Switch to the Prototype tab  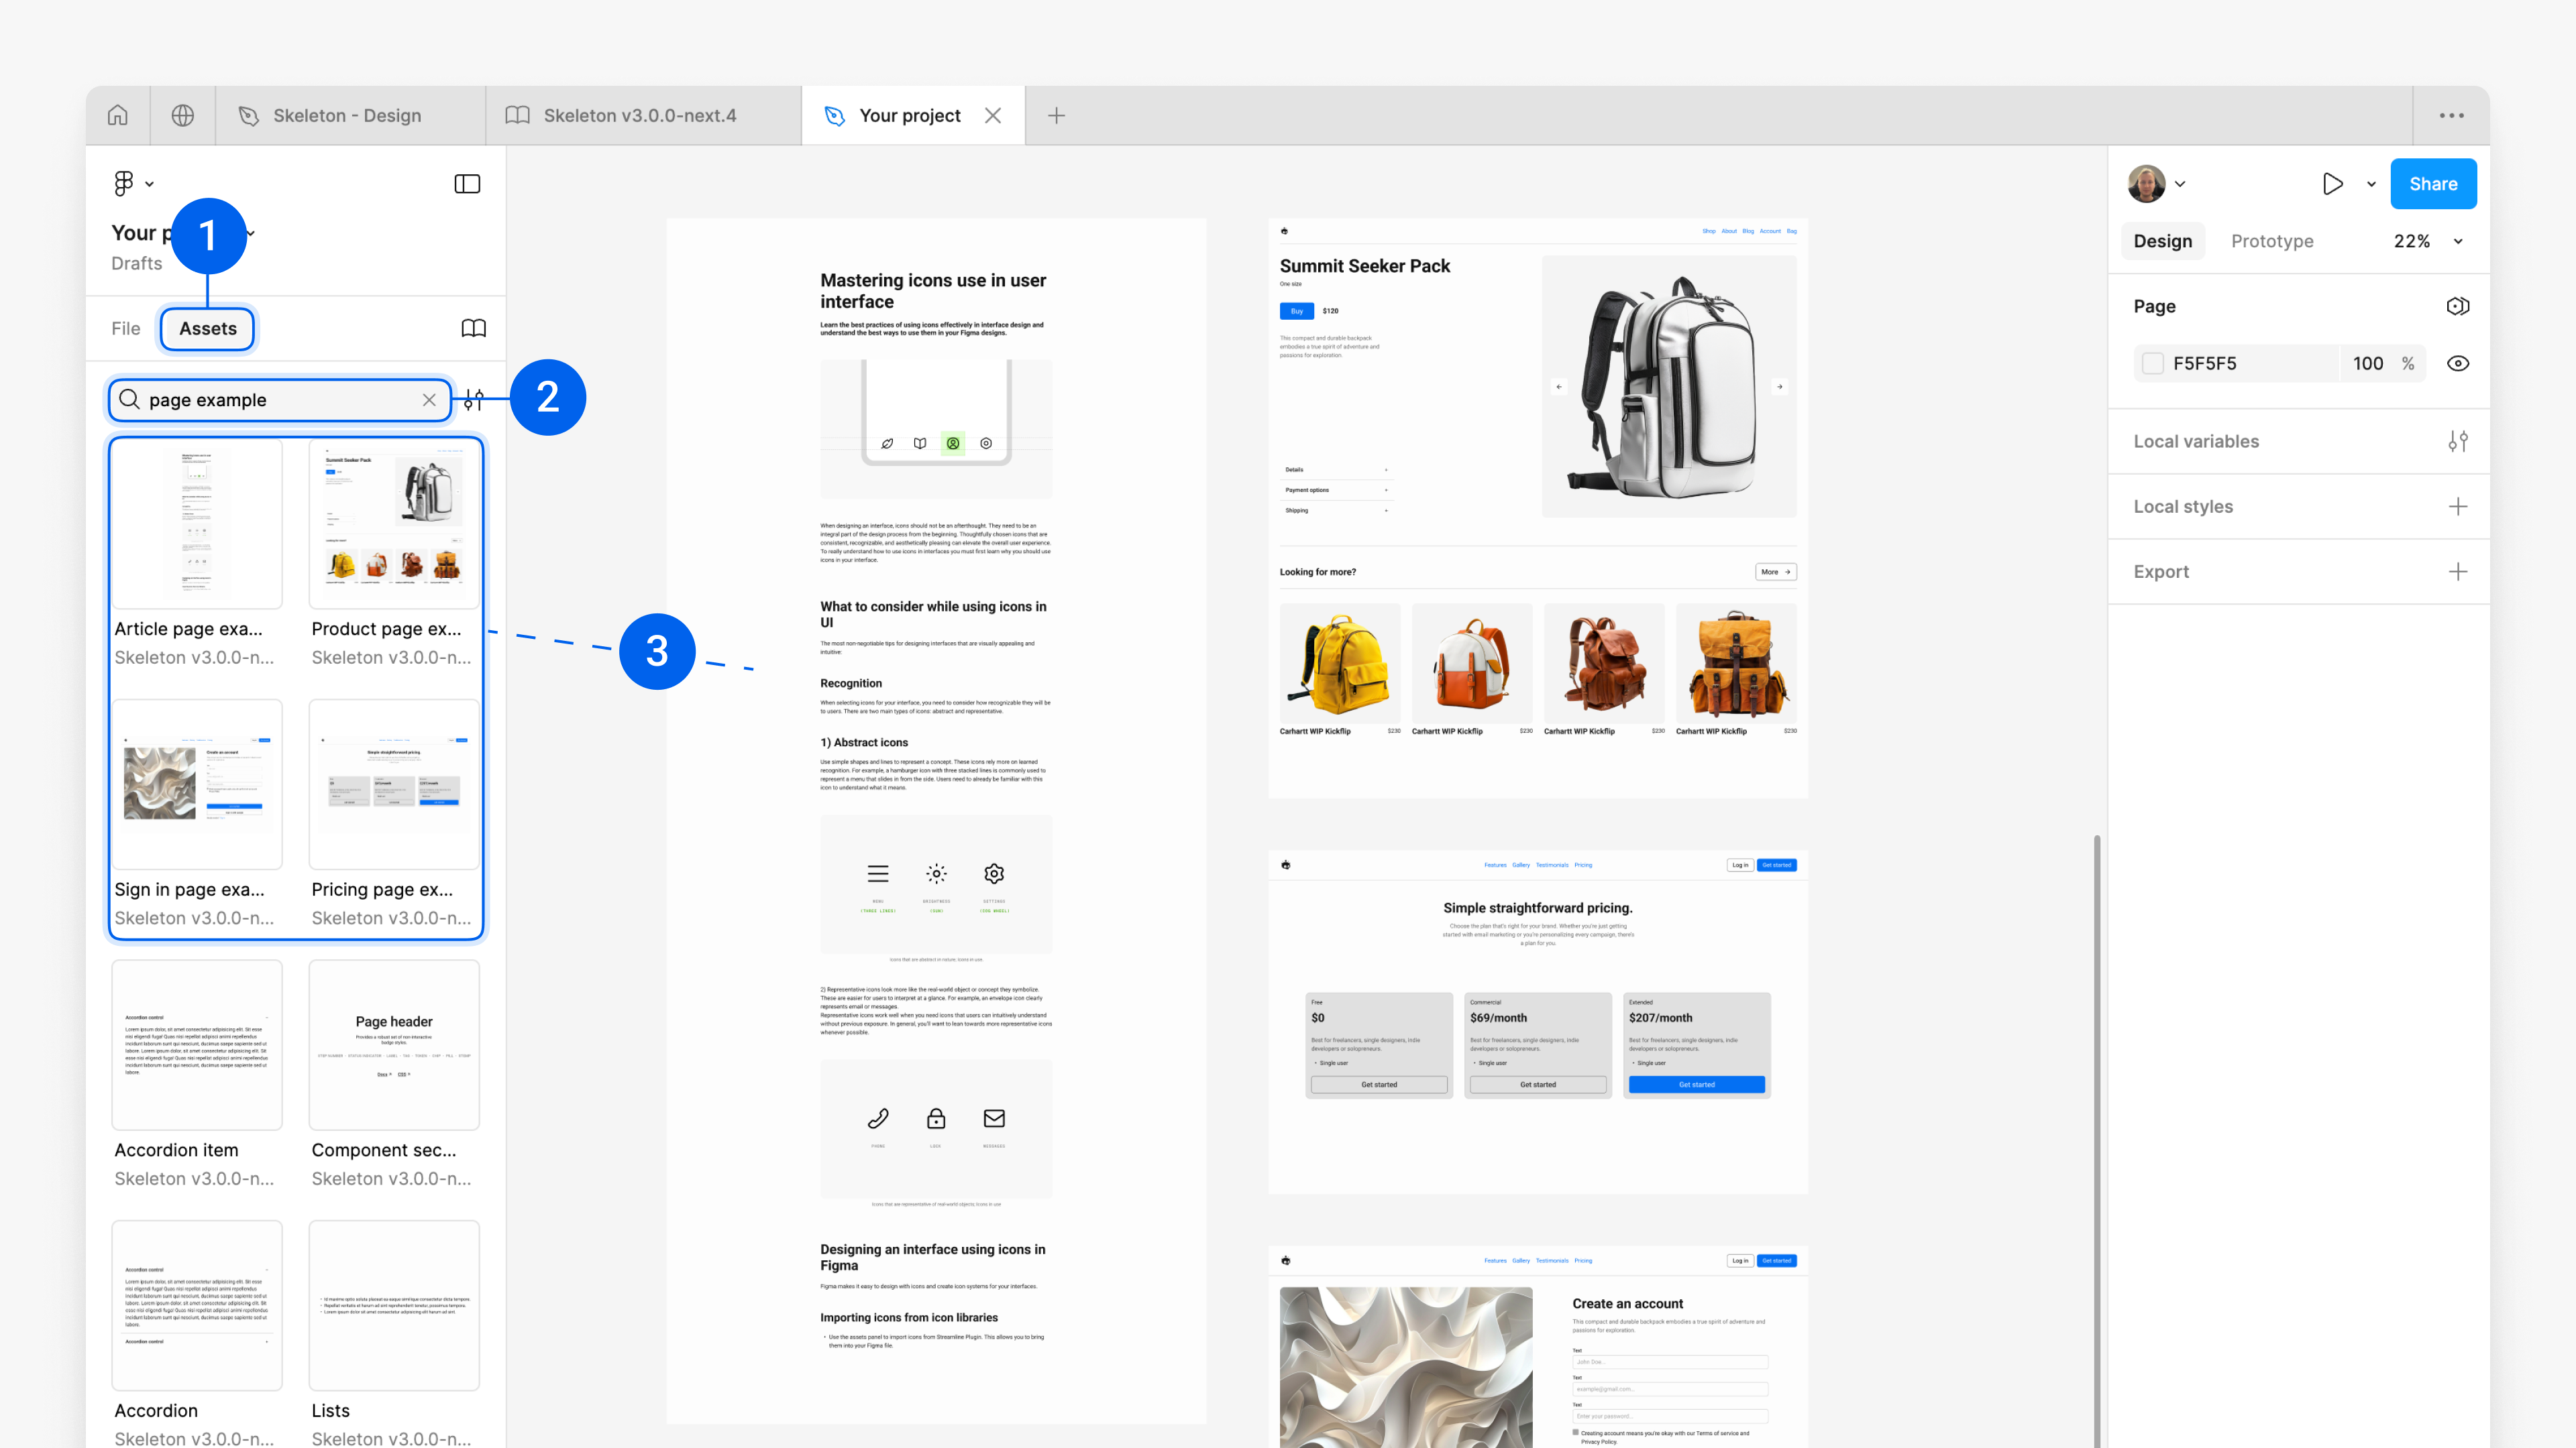click(2272, 241)
